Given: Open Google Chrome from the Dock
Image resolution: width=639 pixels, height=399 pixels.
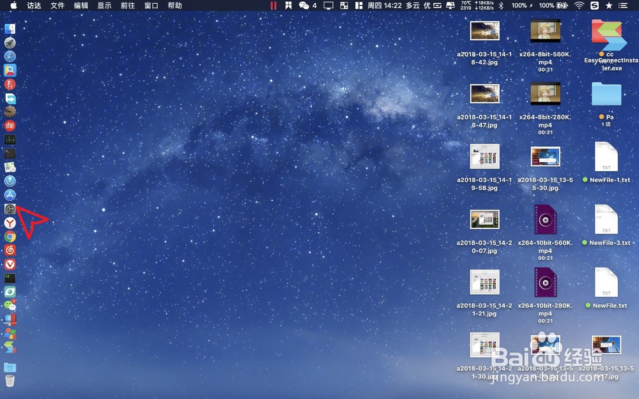Looking at the screenshot, I should pos(10,237).
